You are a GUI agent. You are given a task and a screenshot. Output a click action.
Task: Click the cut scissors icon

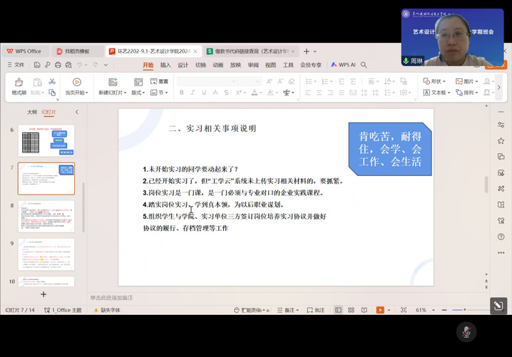pyautogui.click(x=52, y=82)
